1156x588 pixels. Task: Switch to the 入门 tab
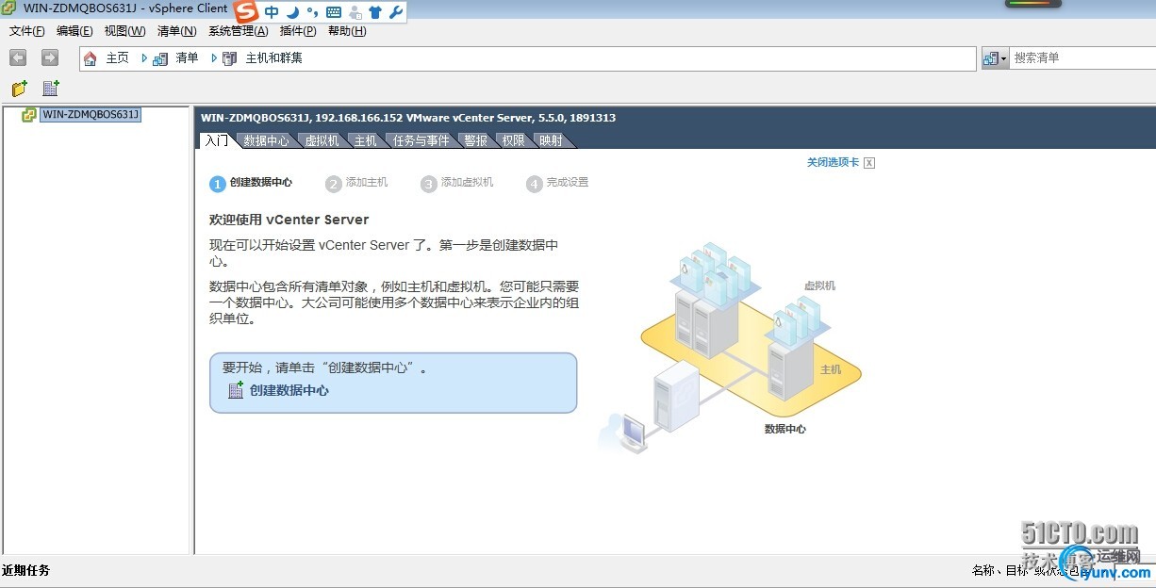pyautogui.click(x=216, y=140)
